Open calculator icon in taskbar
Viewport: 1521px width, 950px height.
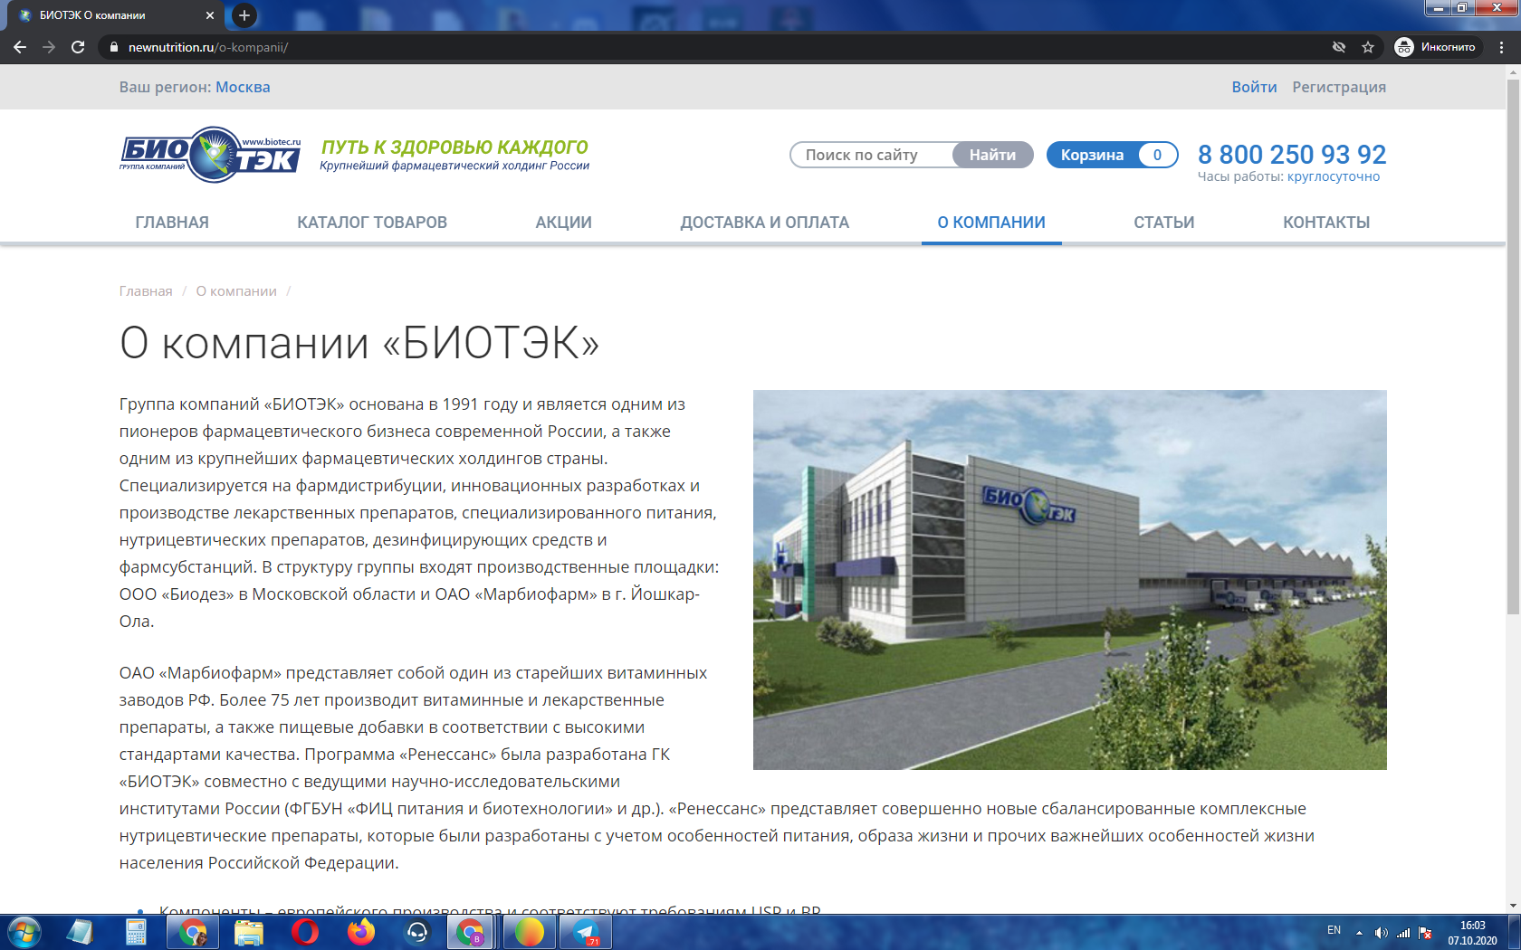click(136, 932)
